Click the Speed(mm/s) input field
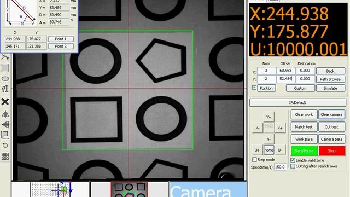 [x=281, y=167]
